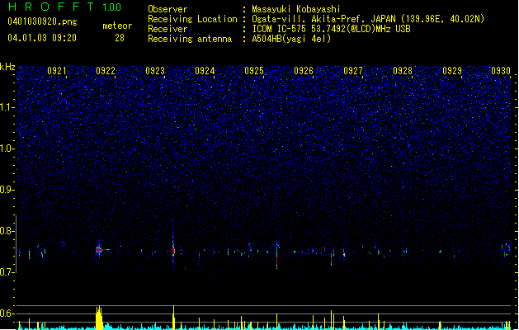Click the 0925 time marker
Viewport: 519px width, 330px height.
(x=254, y=71)
